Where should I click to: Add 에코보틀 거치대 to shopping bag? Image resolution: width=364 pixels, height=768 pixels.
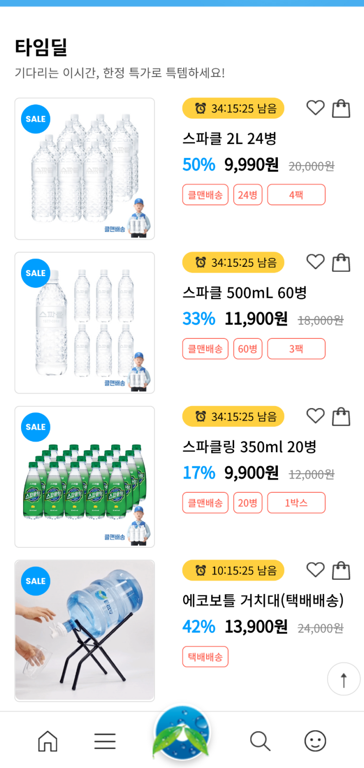(341, 570)
